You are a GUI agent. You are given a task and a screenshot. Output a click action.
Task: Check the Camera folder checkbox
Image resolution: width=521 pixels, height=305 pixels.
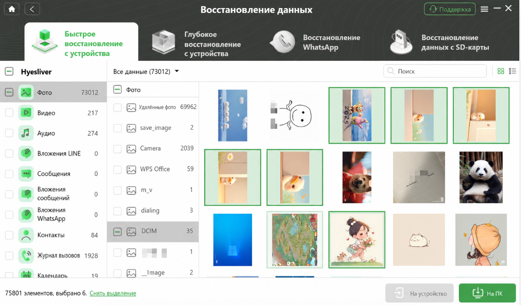[x=118, y=148]
